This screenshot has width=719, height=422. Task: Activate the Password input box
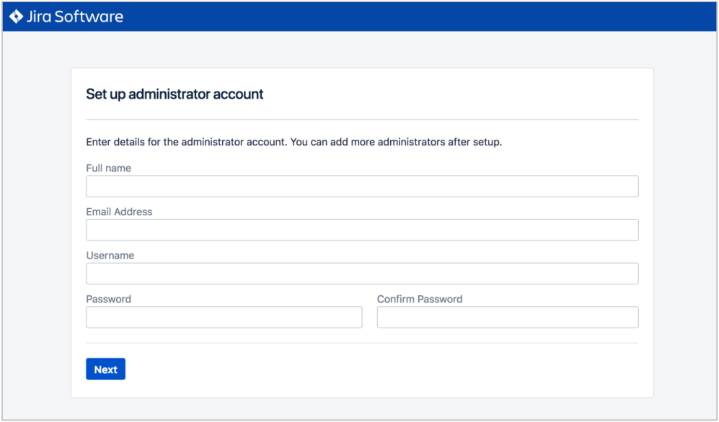[x=224, y=317]
